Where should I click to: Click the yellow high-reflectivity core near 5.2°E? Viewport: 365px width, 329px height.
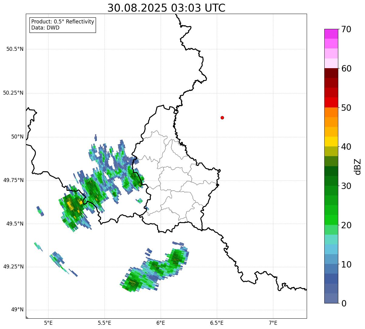tap(70, 206)
